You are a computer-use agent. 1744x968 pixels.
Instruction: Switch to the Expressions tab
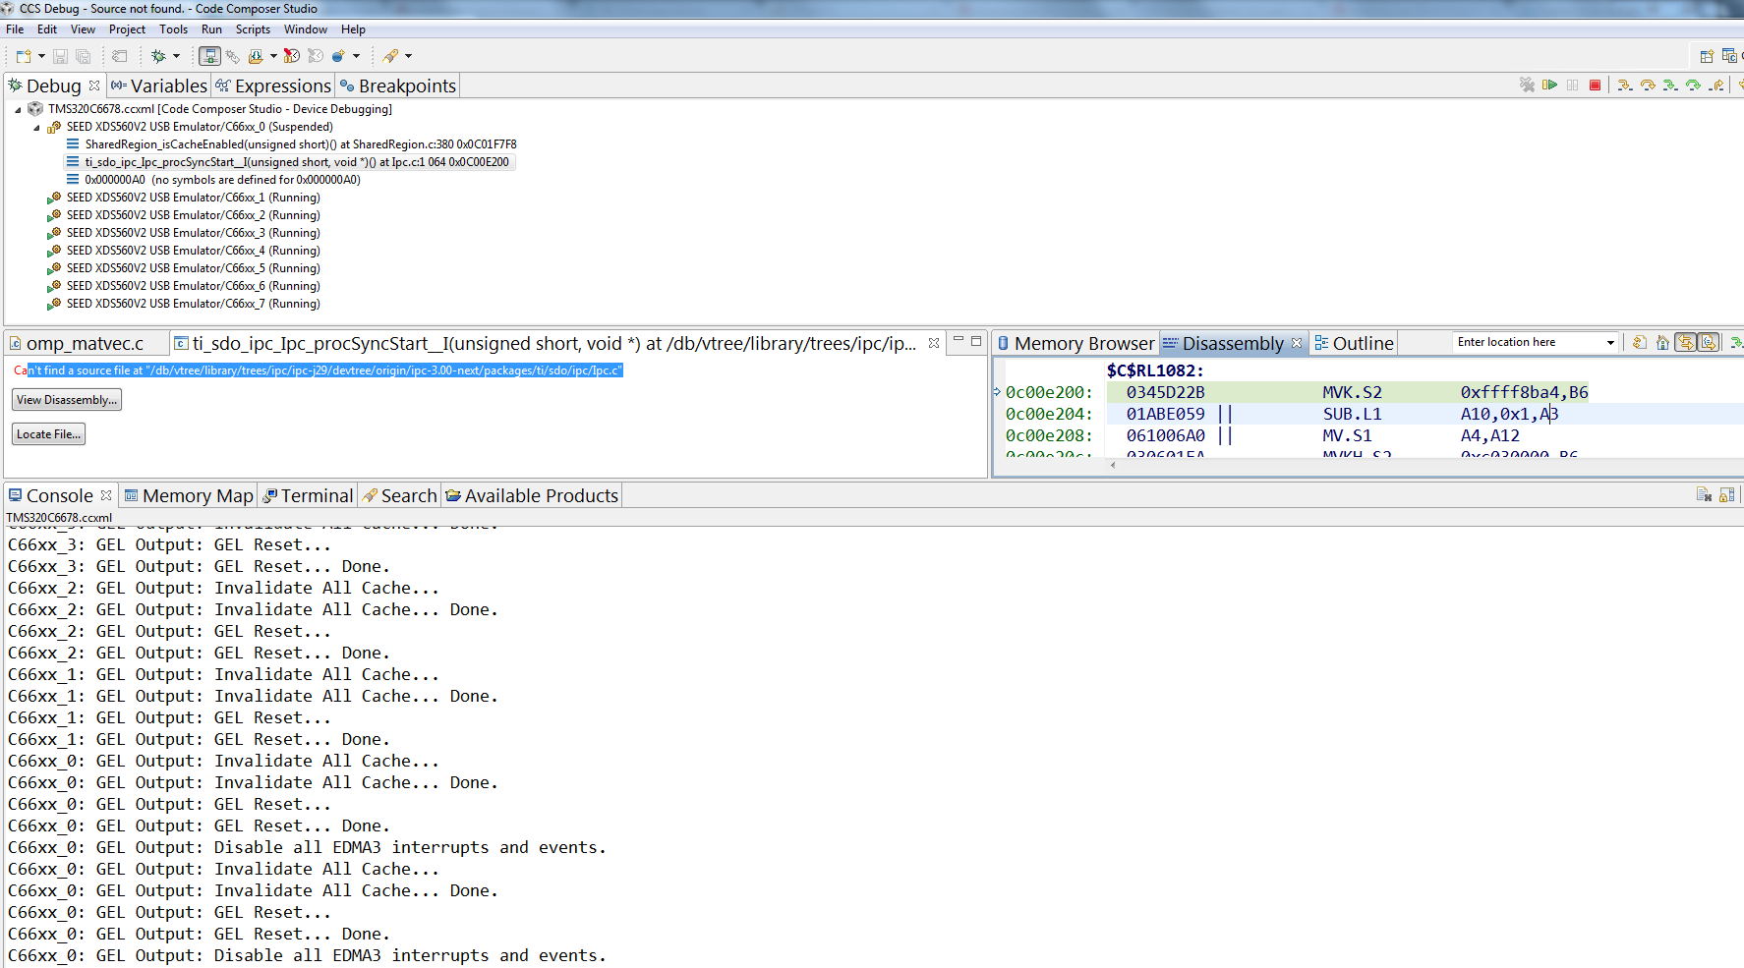[273, 85]
